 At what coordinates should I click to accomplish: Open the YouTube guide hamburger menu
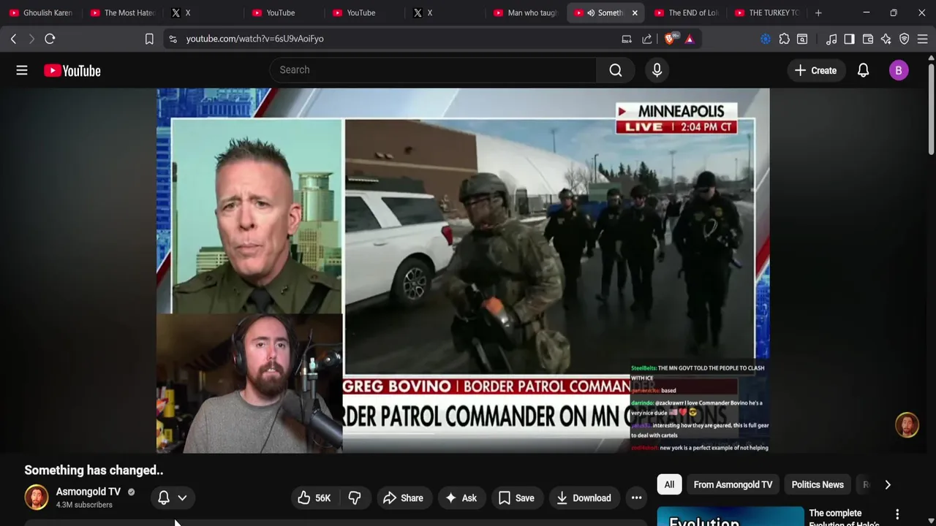pos(22,70)
